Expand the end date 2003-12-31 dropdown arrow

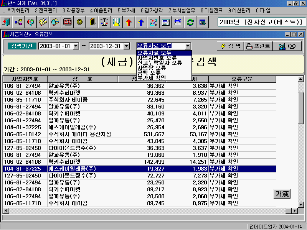click(127, 46)
